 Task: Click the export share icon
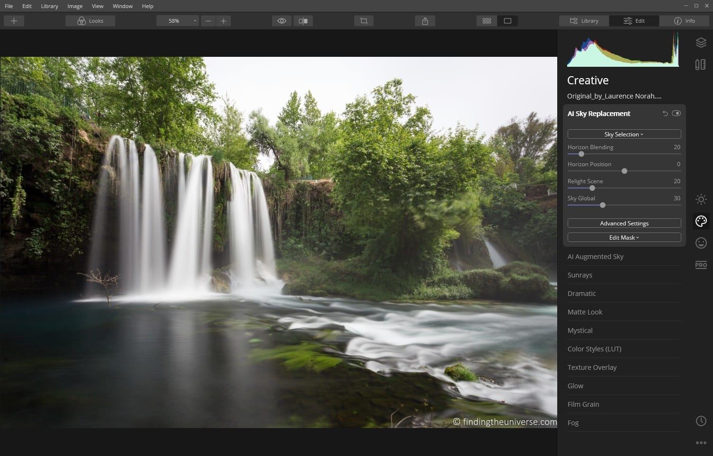click(x=425, y=21)
